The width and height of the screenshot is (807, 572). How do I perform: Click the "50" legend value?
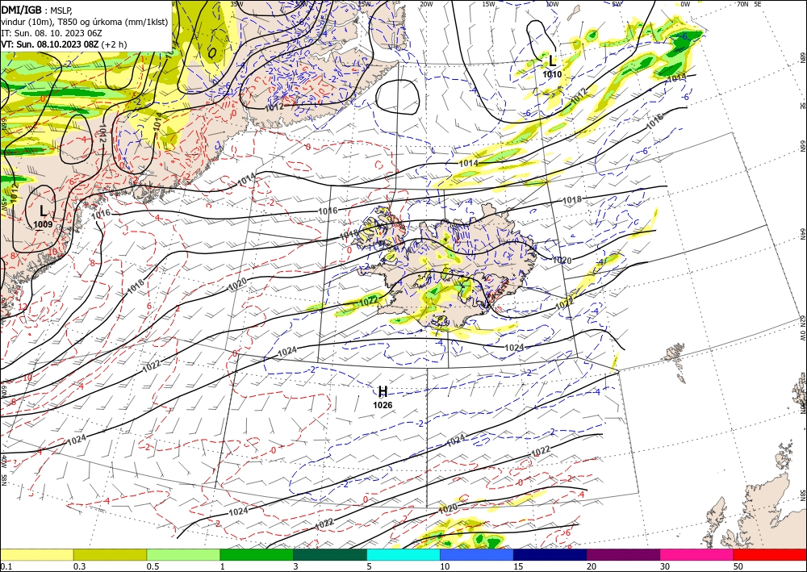738,566
